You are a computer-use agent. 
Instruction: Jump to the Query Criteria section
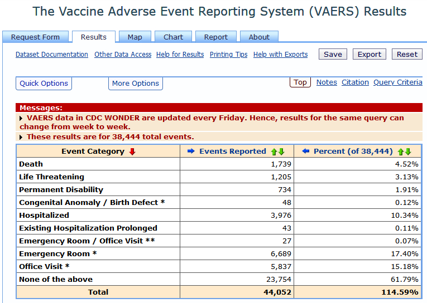(x=397, y=82)
